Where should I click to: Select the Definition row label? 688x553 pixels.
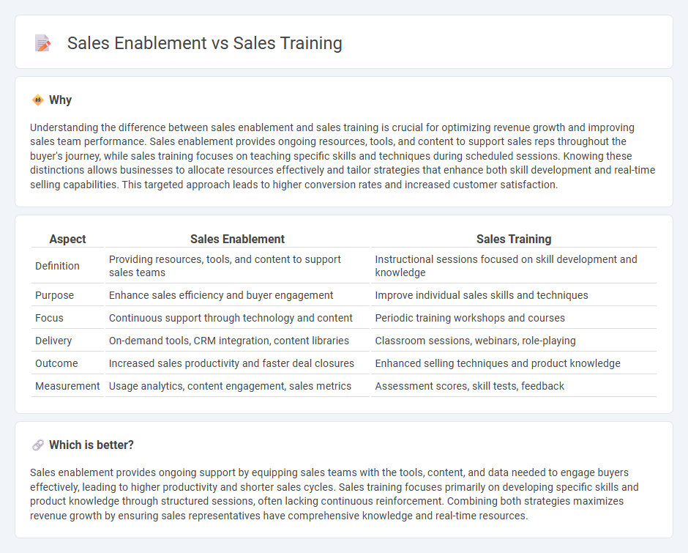point(58,266)
